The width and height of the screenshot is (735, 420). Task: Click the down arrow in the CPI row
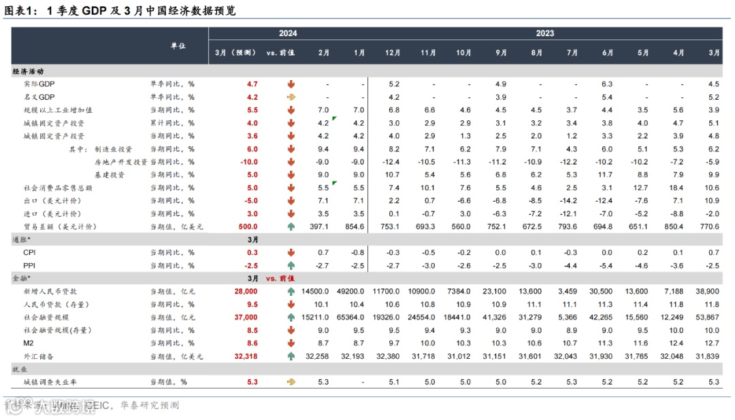coord(291,252)
